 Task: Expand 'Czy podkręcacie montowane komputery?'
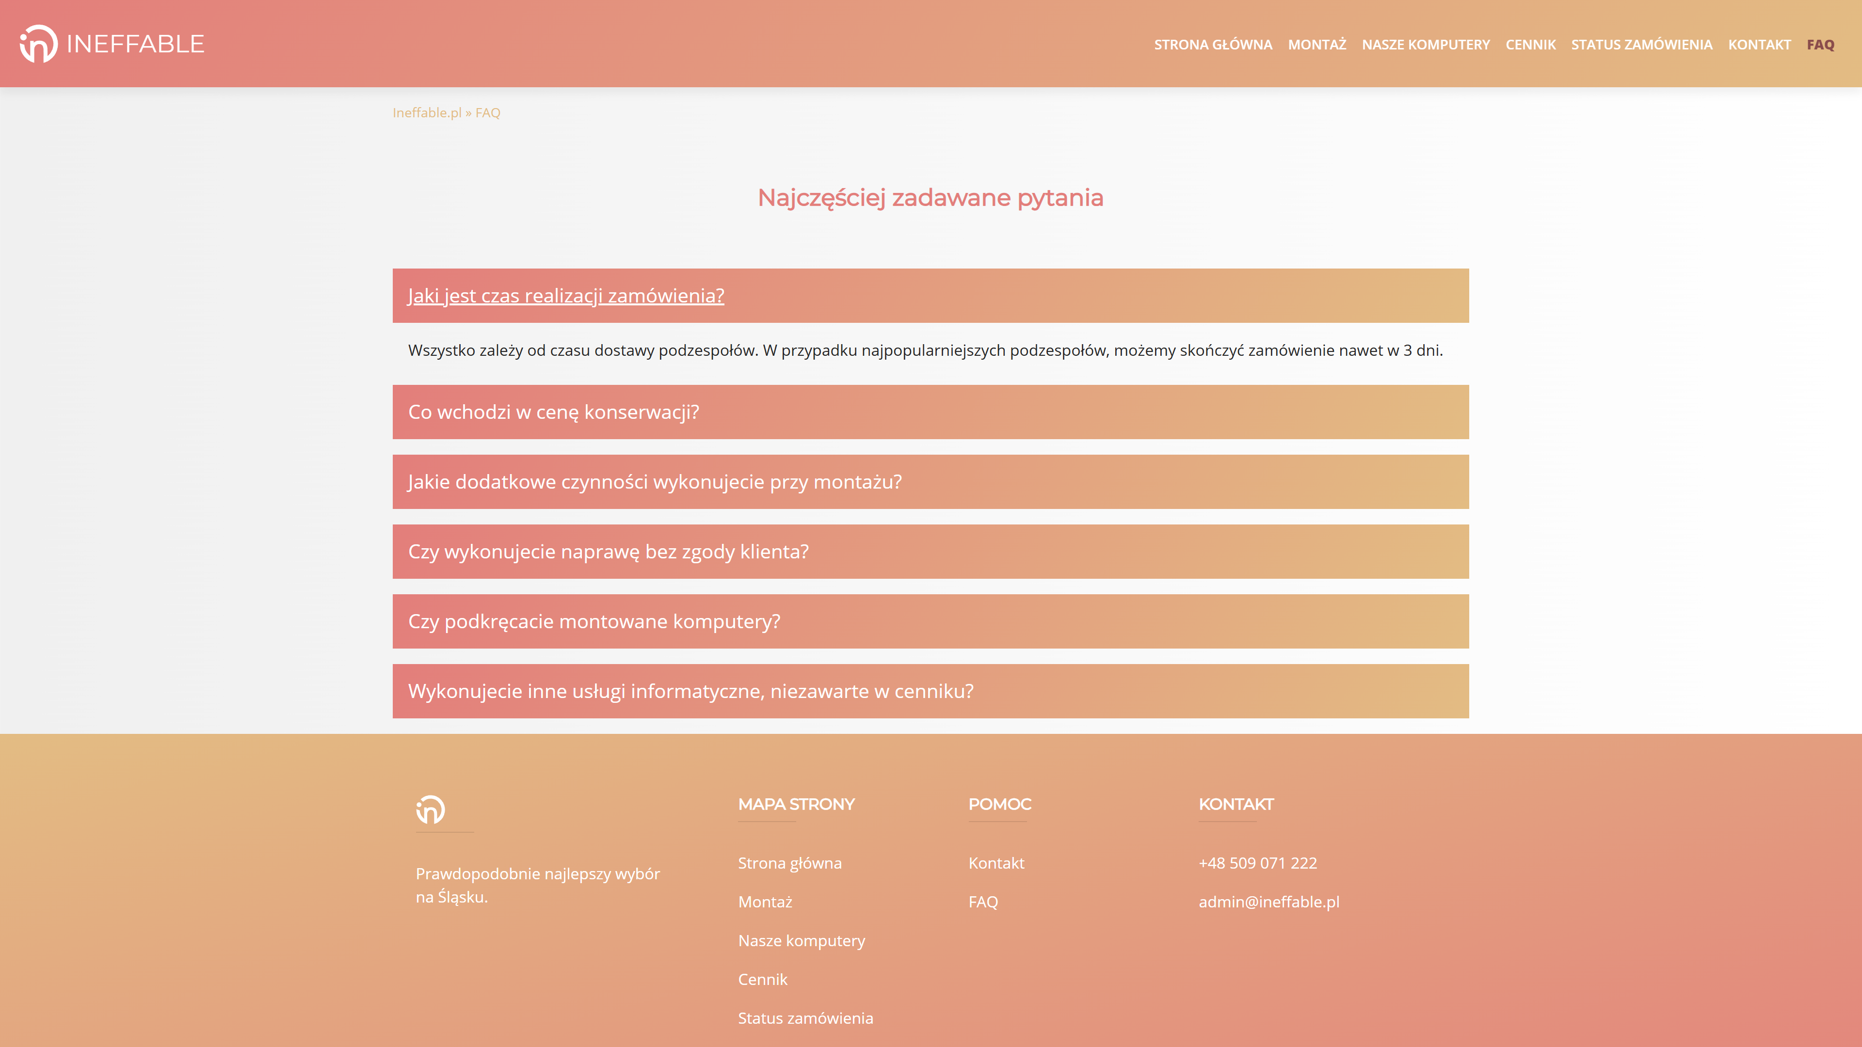coord(594,621)
